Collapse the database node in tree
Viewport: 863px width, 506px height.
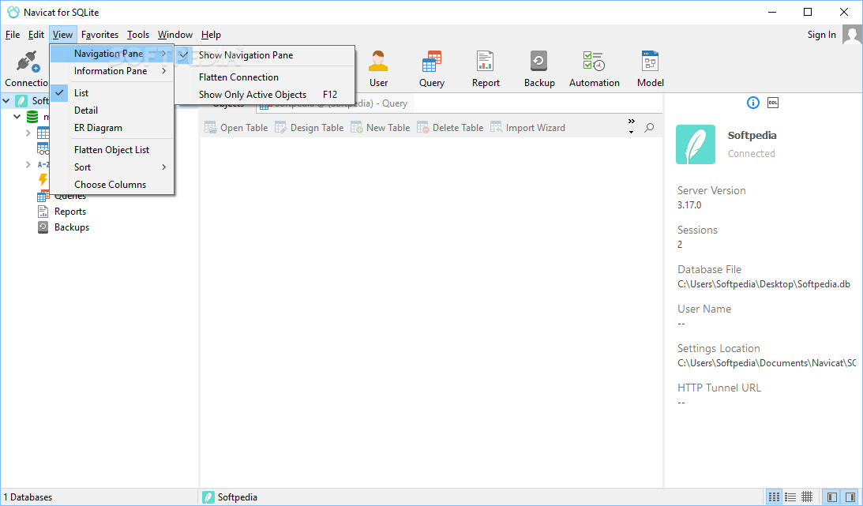[x=17, y=117]
